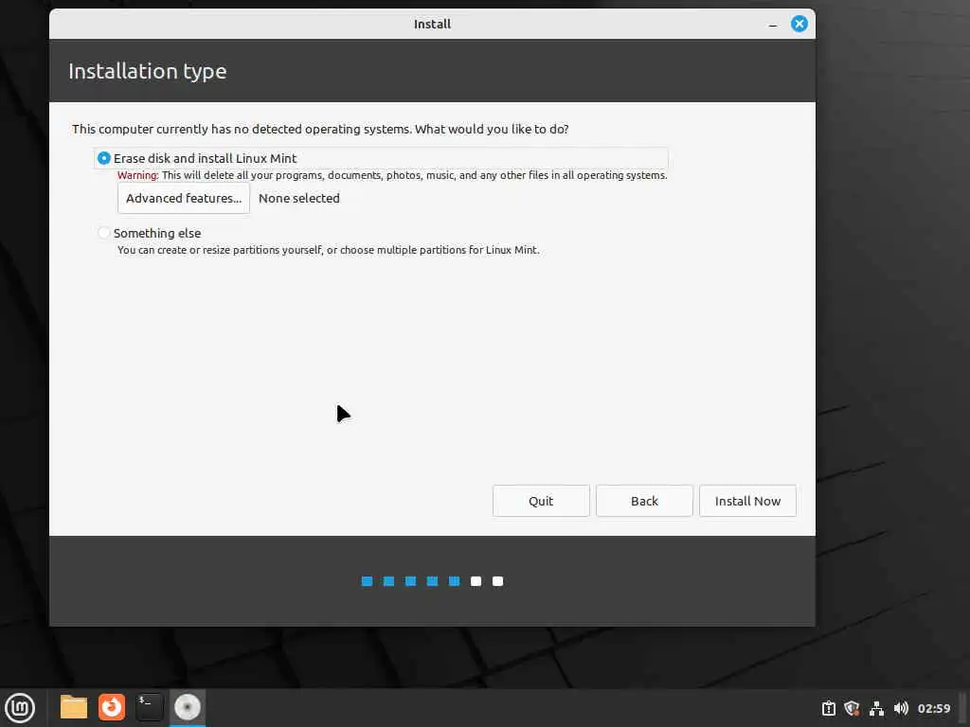Open Terminal from the taskbar
The width and height of the screenshot is (970, 727).
coord(149,707)
